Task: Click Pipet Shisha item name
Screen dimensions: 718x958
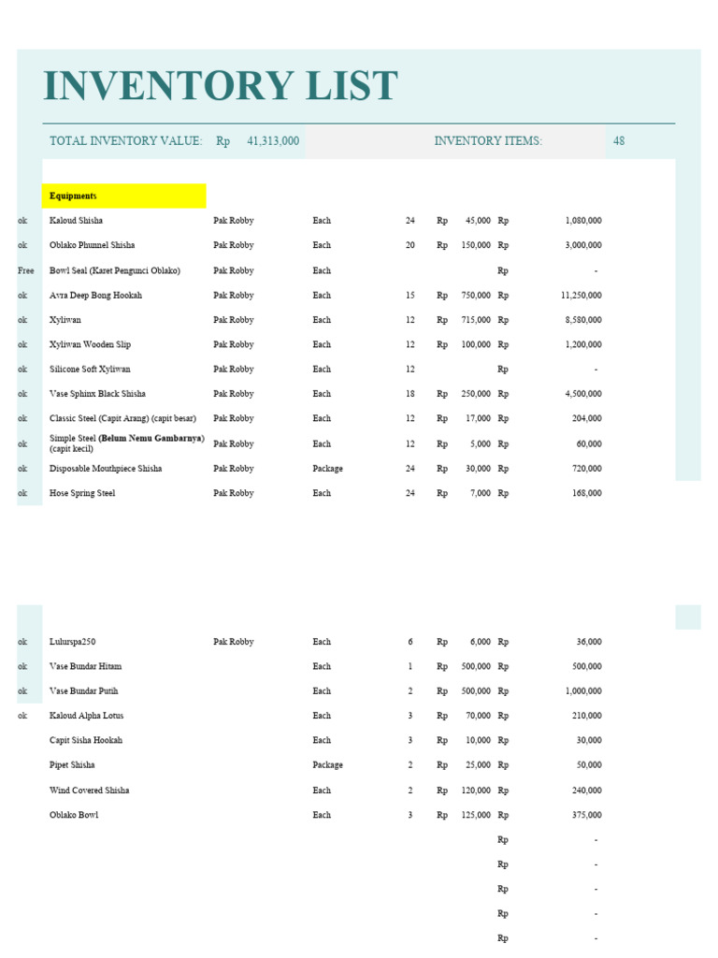Action: coord(72,765)
